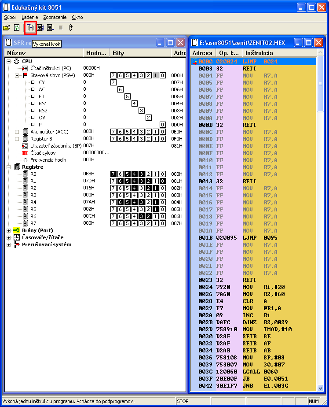The width and height of the screenshot is (329, 407).
Task: Select the Frekvencia hodín crystal icon
Action: click(x=25, y=160)
